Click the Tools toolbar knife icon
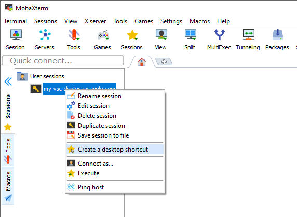The width and height of the screenshot is (297, 217). [74, 35]
